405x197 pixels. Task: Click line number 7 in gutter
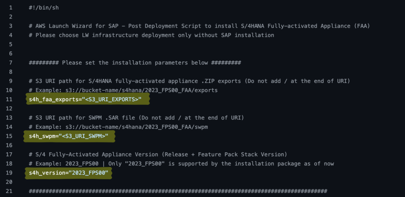tap(11, 63)
